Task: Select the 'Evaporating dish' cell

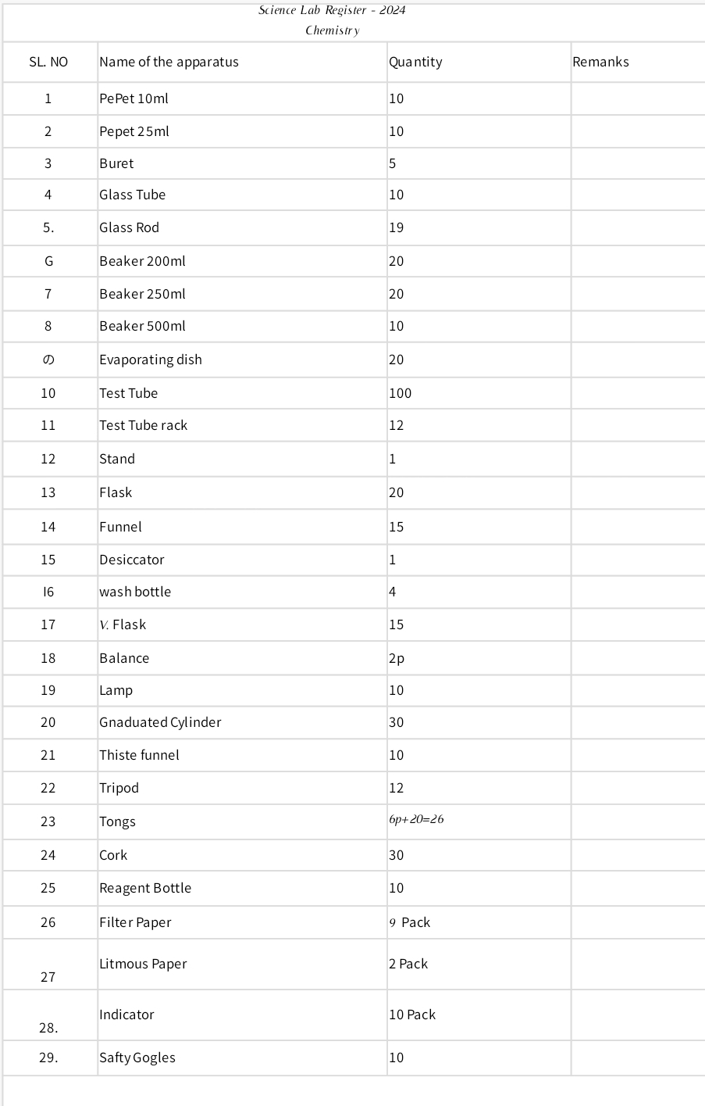Action: 151,360
